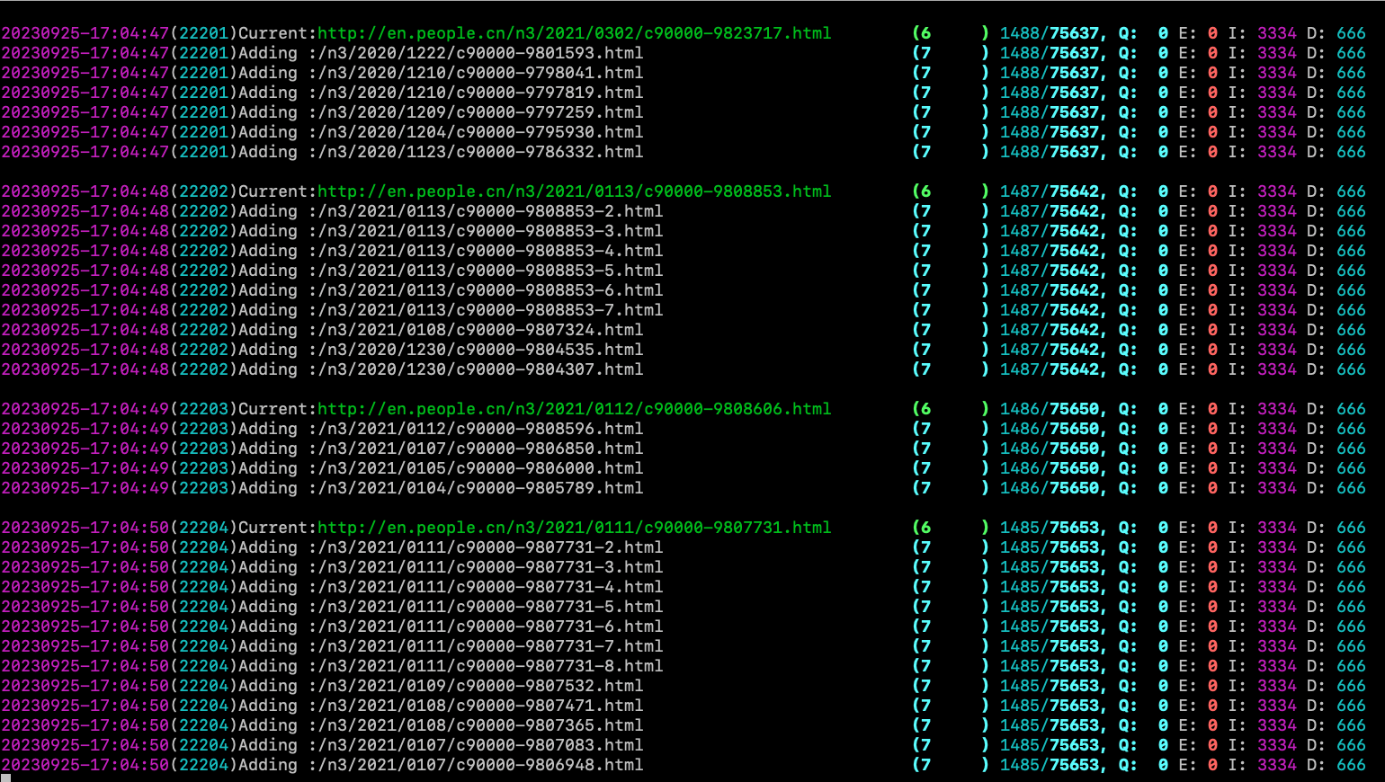
Task: Click the magenta I: value 3334
Action: [1277, 33]
